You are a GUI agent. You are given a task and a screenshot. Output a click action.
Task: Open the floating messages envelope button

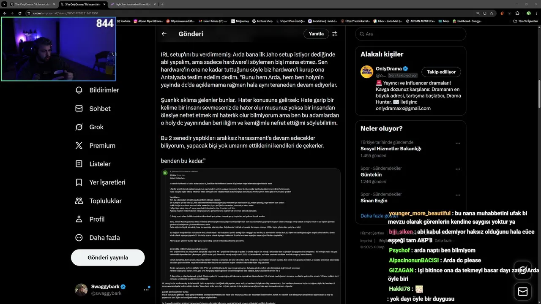point(523,292)
